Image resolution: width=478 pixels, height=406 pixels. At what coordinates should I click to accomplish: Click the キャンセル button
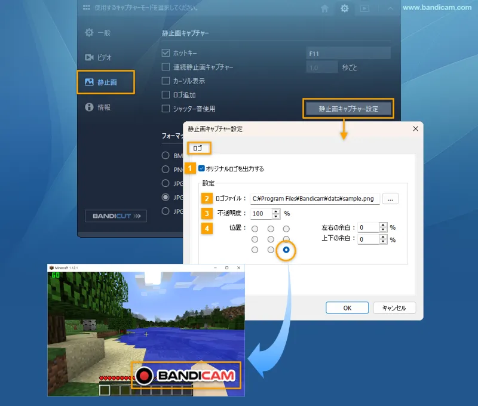point(394,307)
